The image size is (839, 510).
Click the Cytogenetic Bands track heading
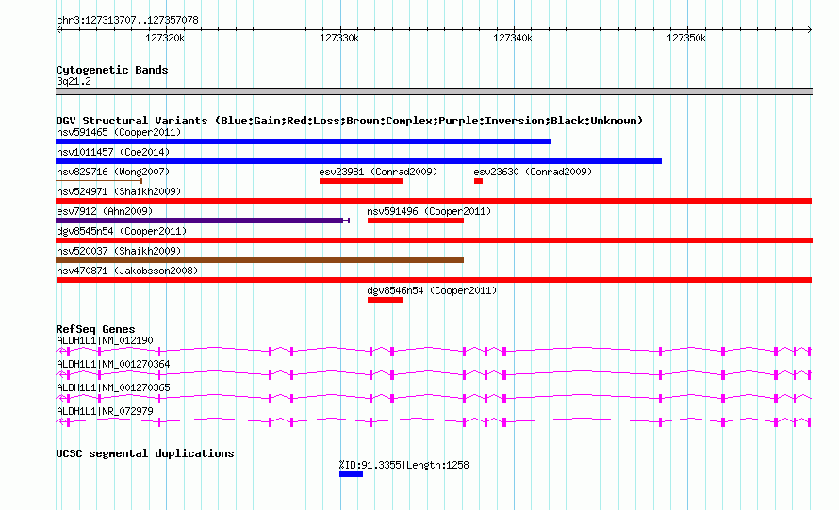[x=112, y=70]
